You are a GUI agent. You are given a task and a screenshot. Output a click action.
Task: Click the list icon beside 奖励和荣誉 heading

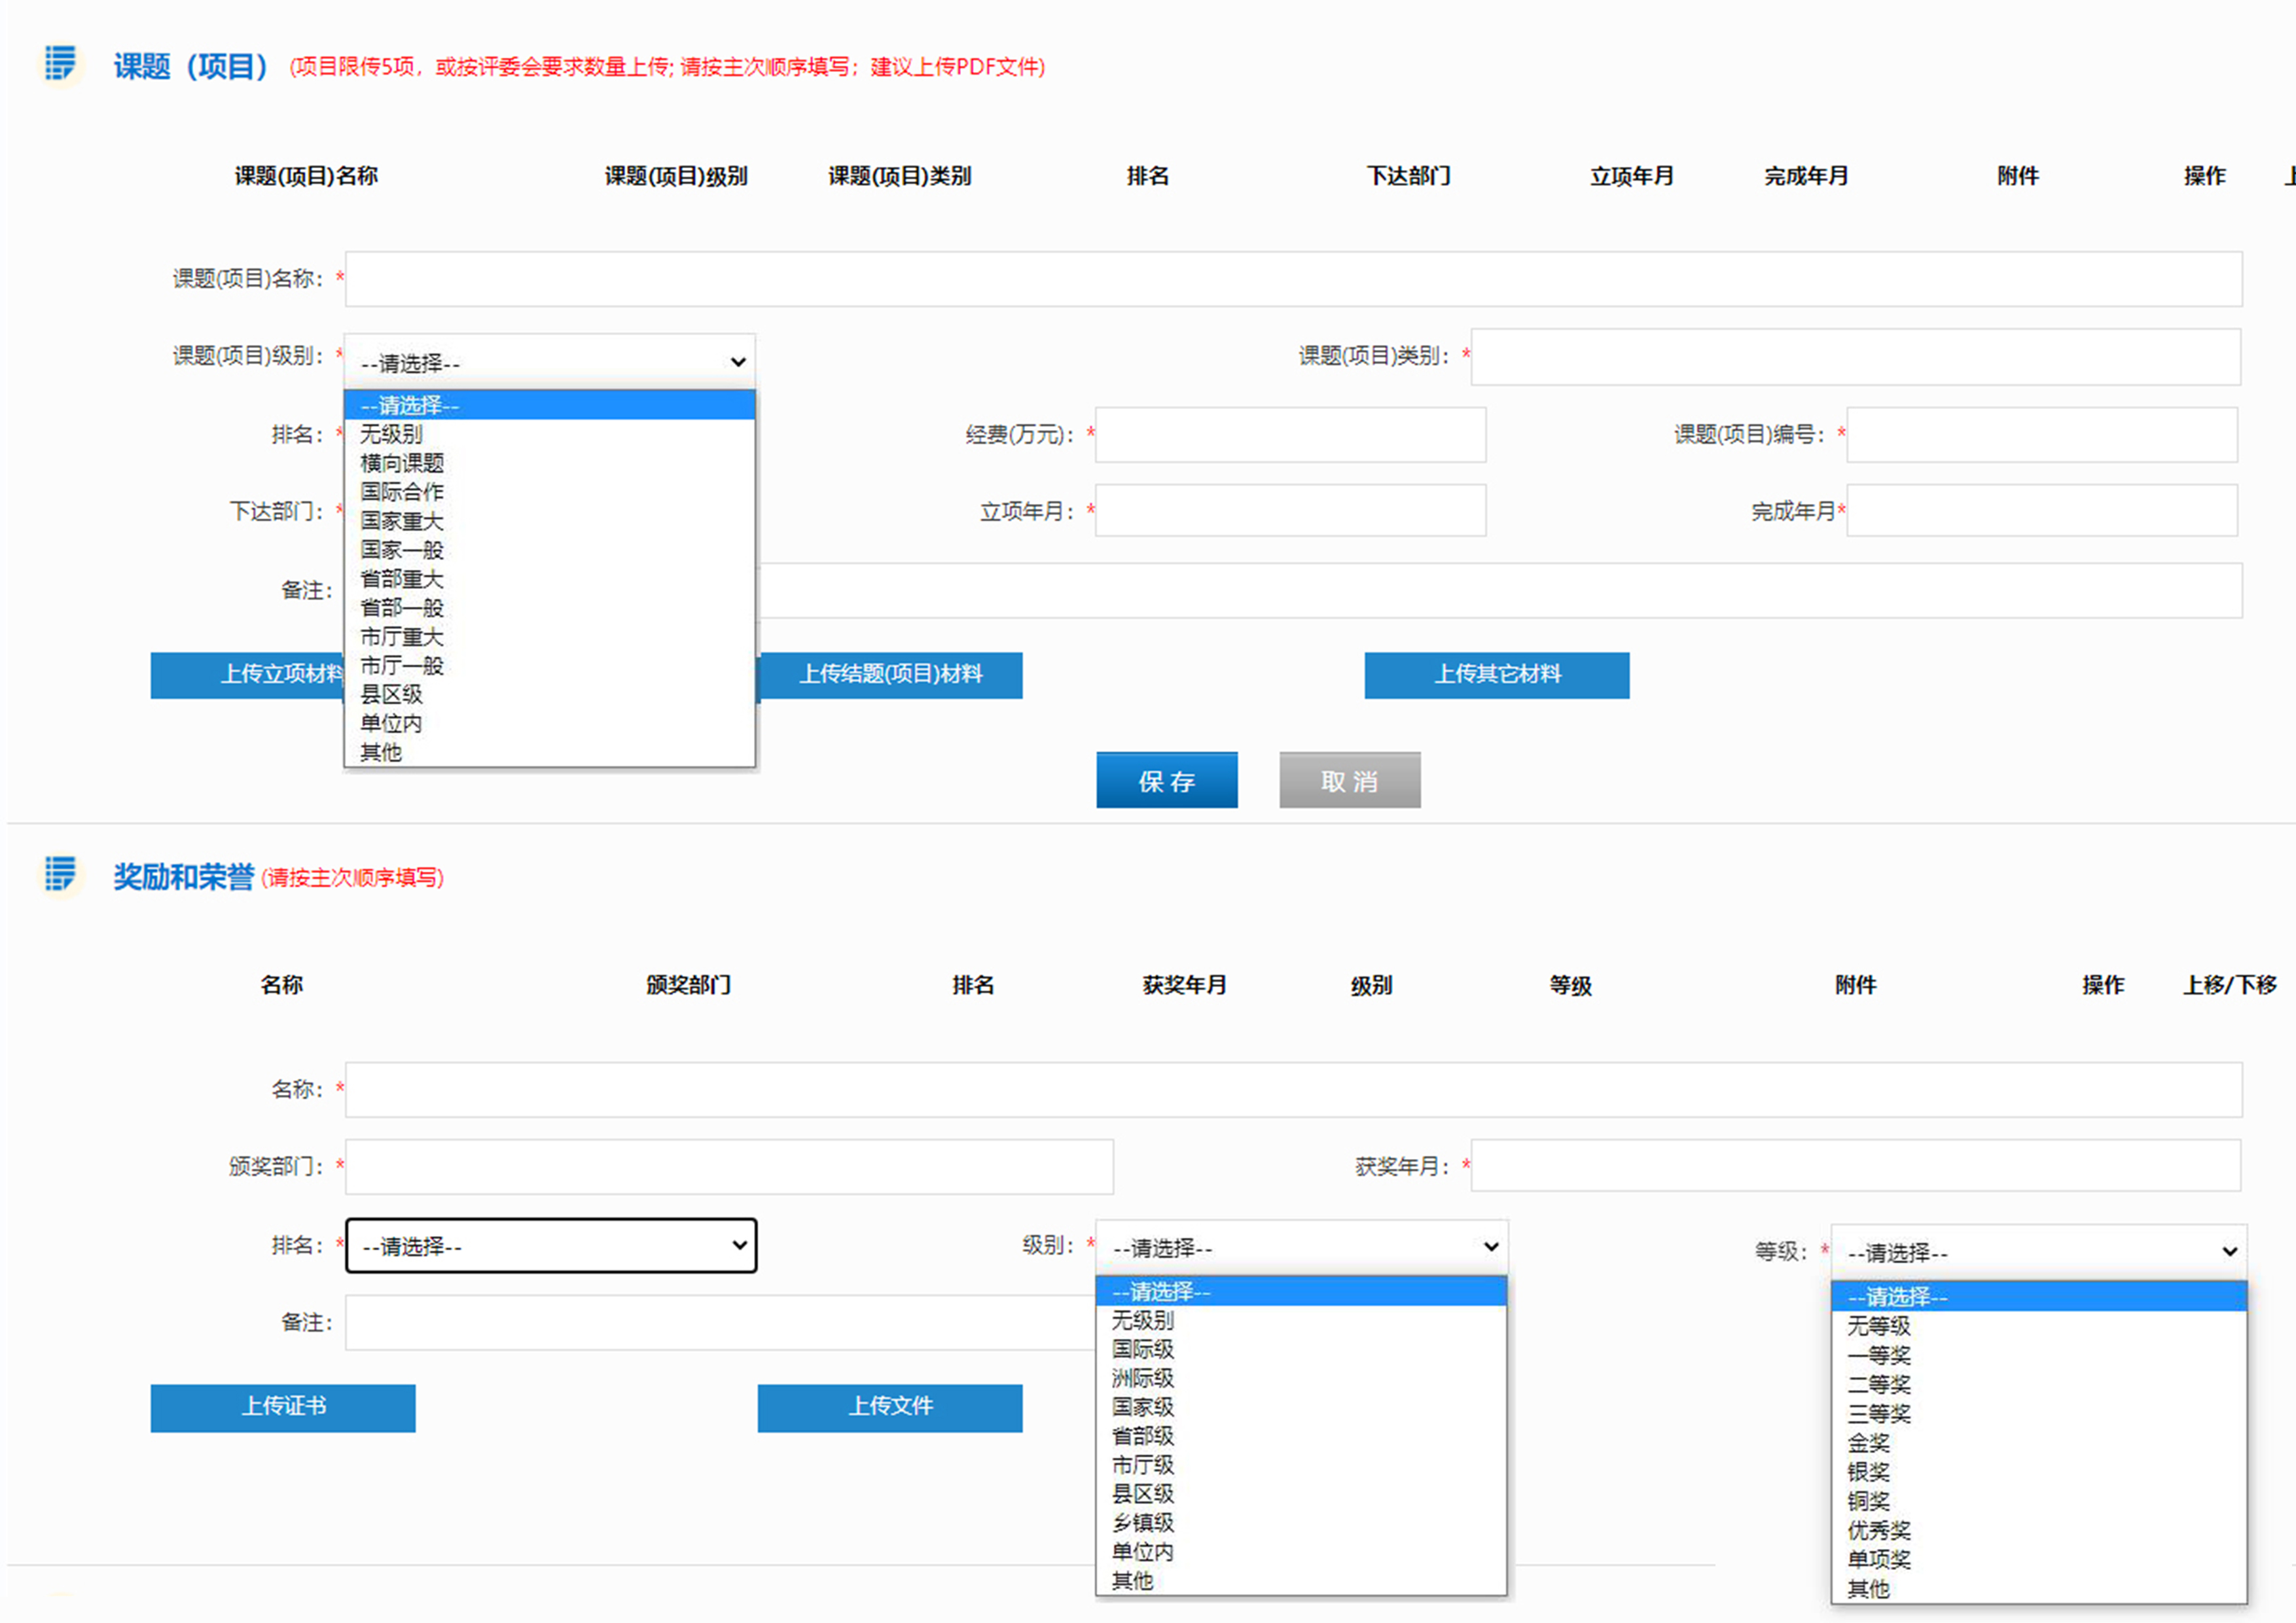point(60,874)
